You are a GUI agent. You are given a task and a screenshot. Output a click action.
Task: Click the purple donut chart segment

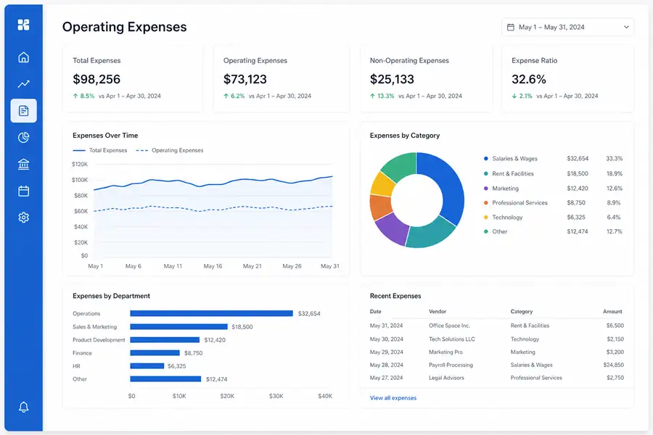click(392, 229)
